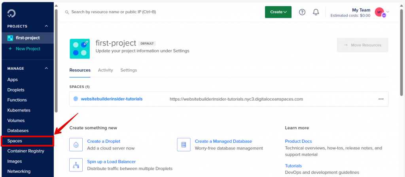Click the first-project logo tile

[79, 48]
